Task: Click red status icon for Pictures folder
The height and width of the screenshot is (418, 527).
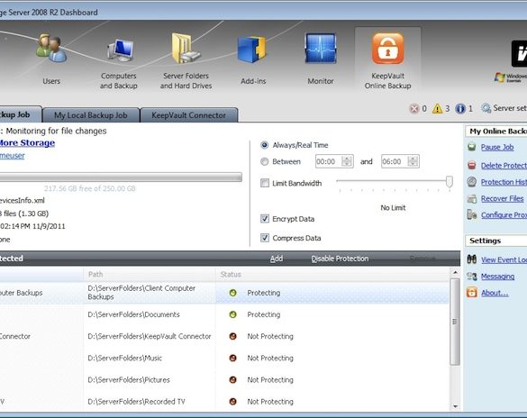Action: [232, 379]
